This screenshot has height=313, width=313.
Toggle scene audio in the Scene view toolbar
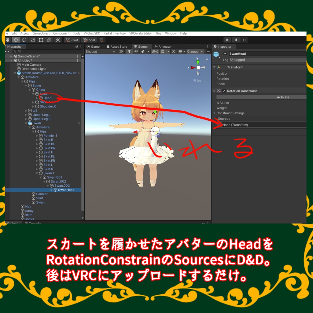pos(136,51)
